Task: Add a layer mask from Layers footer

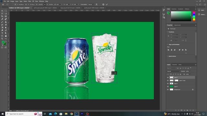Action: 181,110
